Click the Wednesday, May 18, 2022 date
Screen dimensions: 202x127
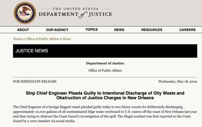click(x=178, y=82)
